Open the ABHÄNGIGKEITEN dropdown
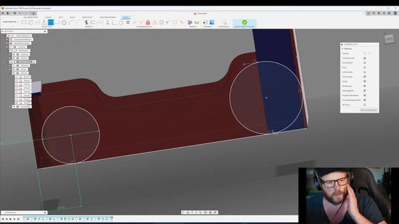The height and width of the screenshot is (224, 399). pyautogui.click(x=144, y=27)
